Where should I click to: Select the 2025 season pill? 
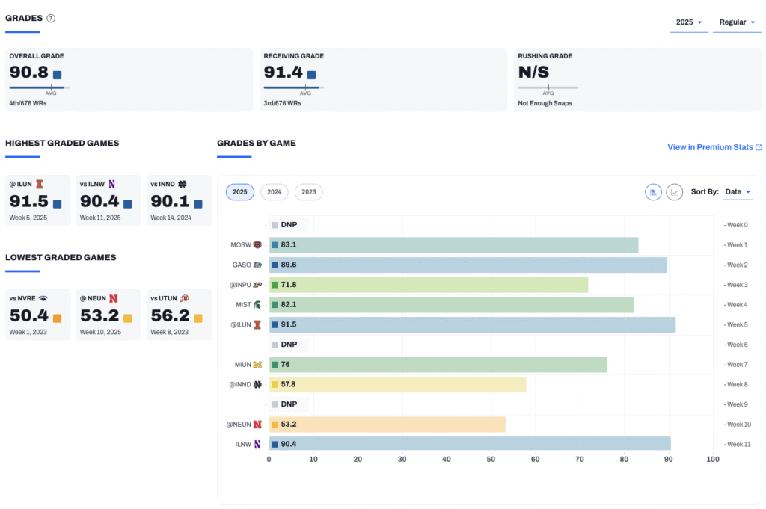click(x=240, y=192)
